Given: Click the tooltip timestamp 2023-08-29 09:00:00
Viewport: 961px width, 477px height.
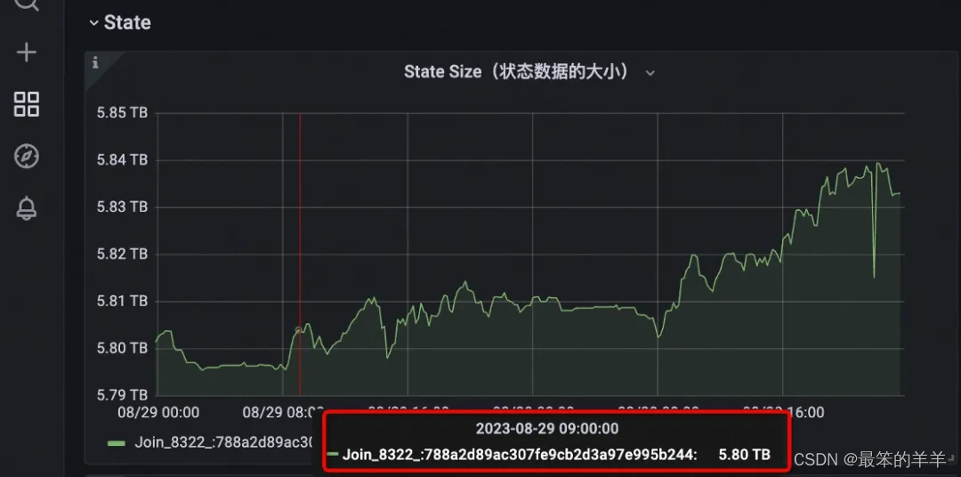Looking at the screenshot, I should pyautogui.click(x=547, y=429).
